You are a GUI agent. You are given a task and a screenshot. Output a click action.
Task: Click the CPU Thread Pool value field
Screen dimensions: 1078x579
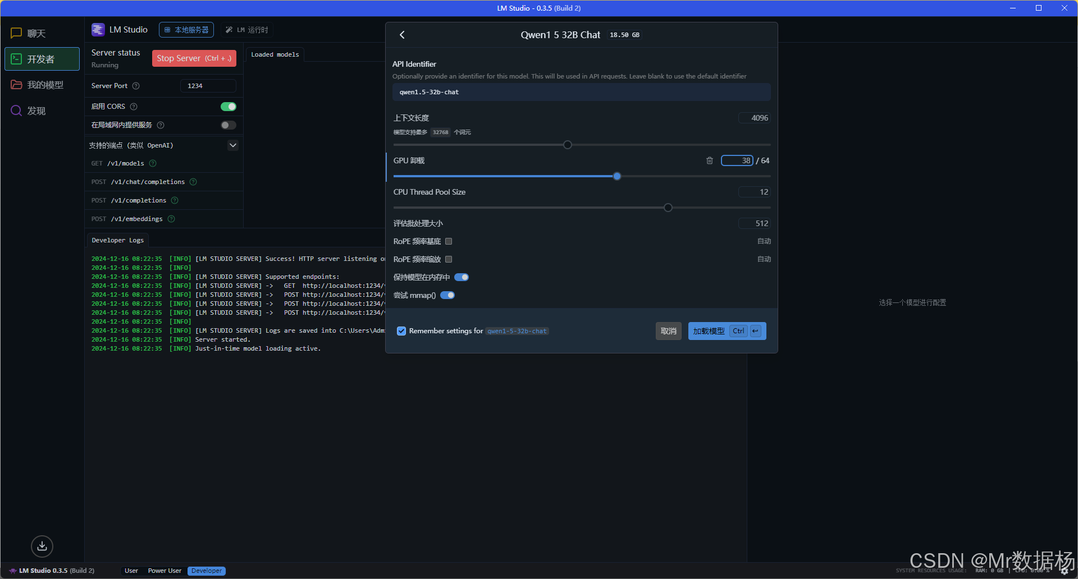click(x=754, y=192)
